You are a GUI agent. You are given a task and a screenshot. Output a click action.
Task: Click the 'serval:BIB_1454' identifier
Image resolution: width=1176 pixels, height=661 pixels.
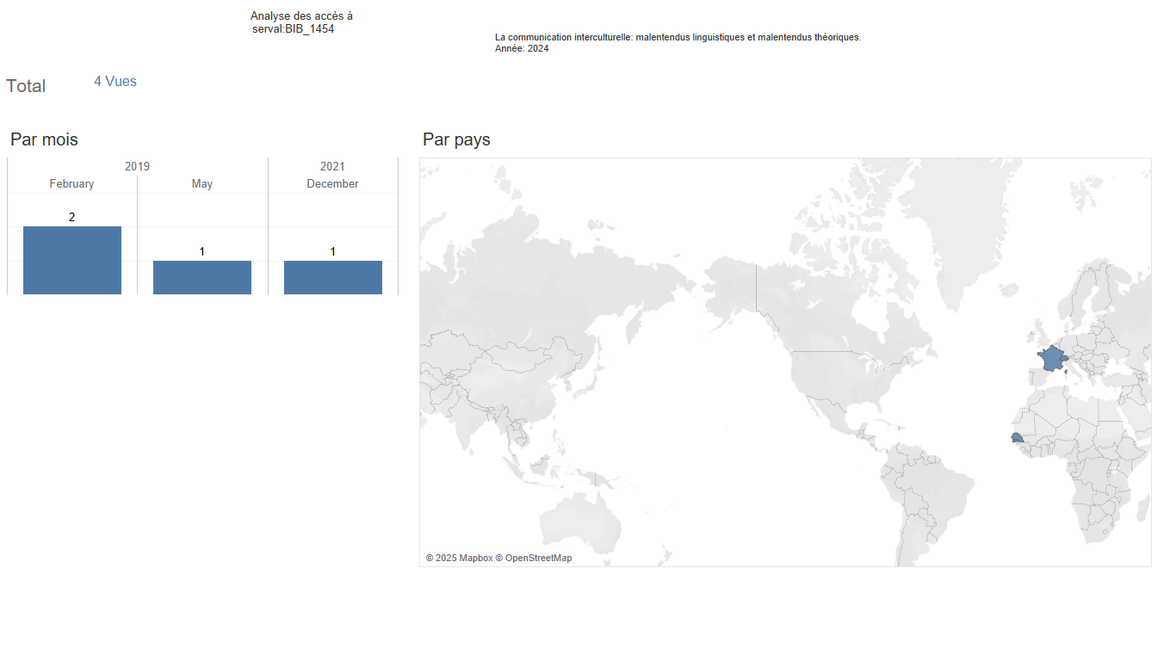294,29
